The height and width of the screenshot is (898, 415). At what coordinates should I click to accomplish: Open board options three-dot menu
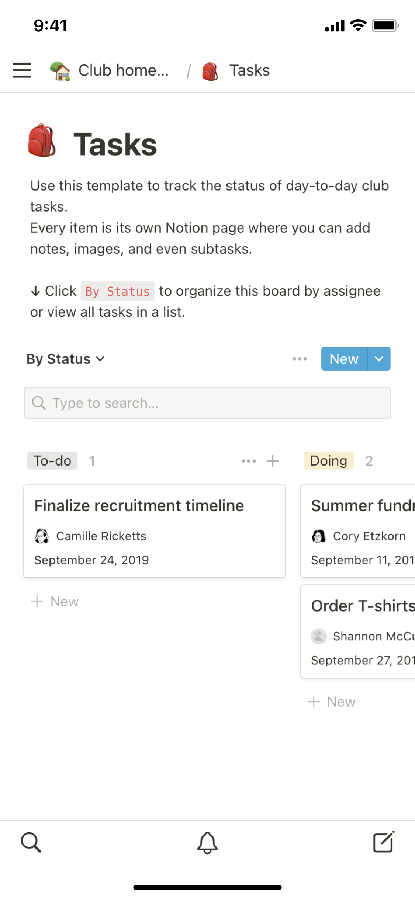pos(300,359)
